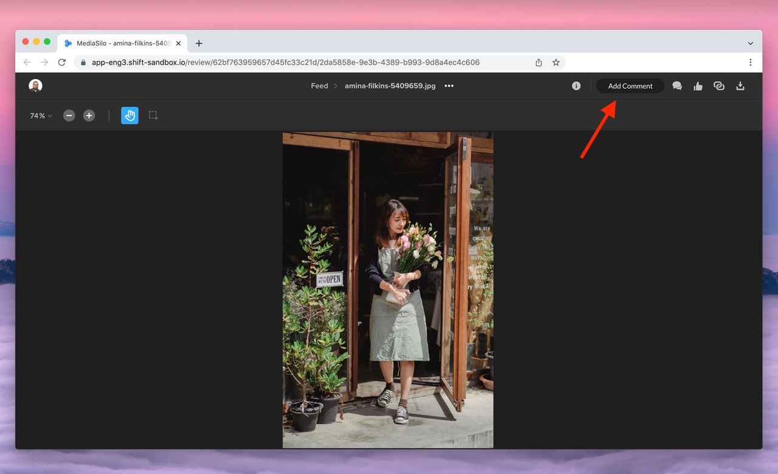Click the flower shop image preview

coord(388,290)
